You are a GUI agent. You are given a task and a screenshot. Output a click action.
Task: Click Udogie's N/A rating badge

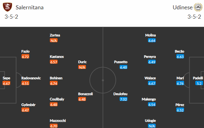pos(152,126)
